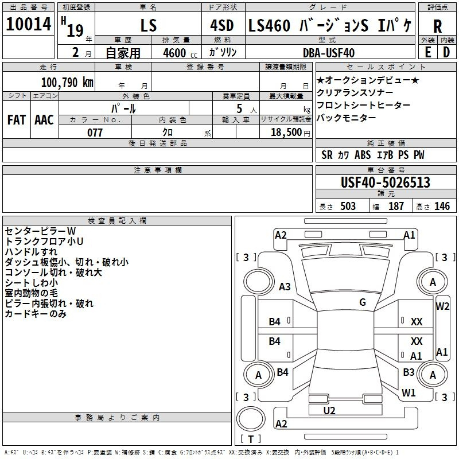Click the interior grade D cell
The image size is (459, 459).
tap(446, 52)
